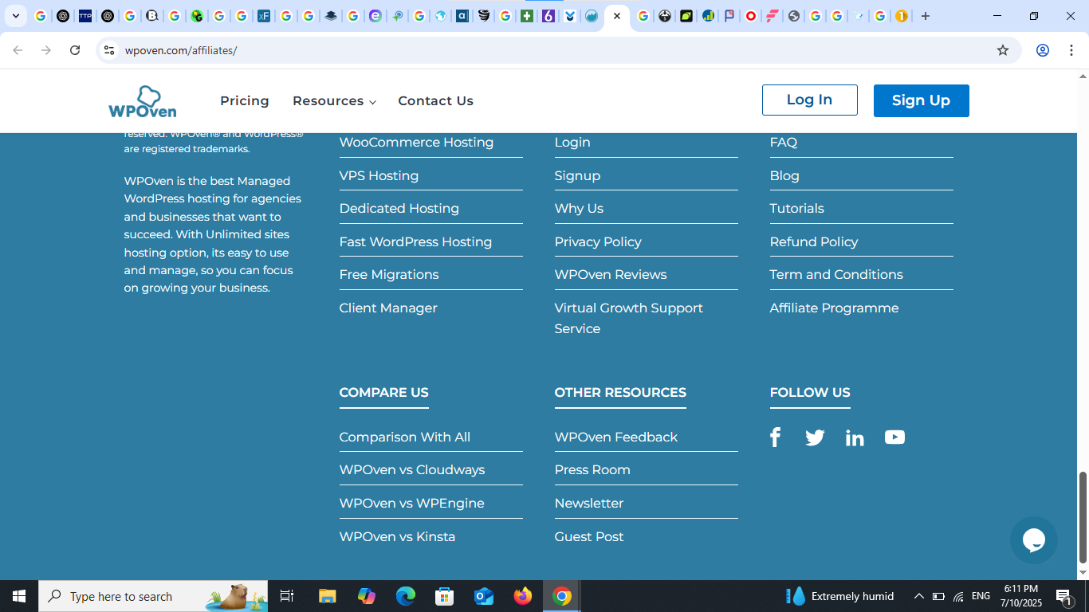View site information icon in address bar
Screen dimensions: 1089x612
(x=109, y=50)
